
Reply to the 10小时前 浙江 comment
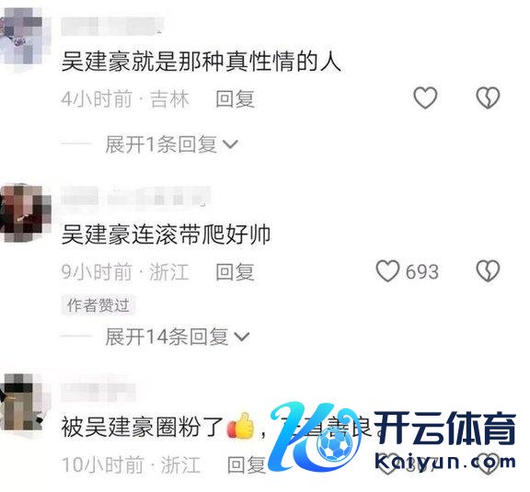(x=247, y=464)
